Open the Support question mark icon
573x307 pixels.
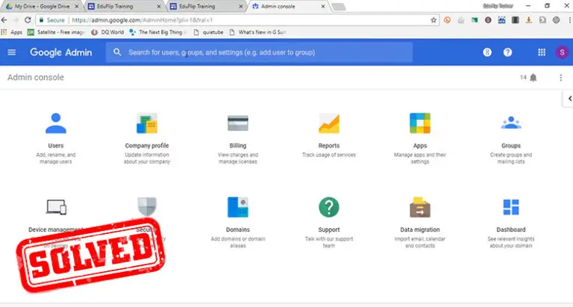pos(329,207)
